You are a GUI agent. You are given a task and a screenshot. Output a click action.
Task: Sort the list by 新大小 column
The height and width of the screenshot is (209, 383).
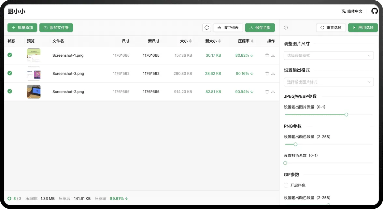[x=213, y=41]
